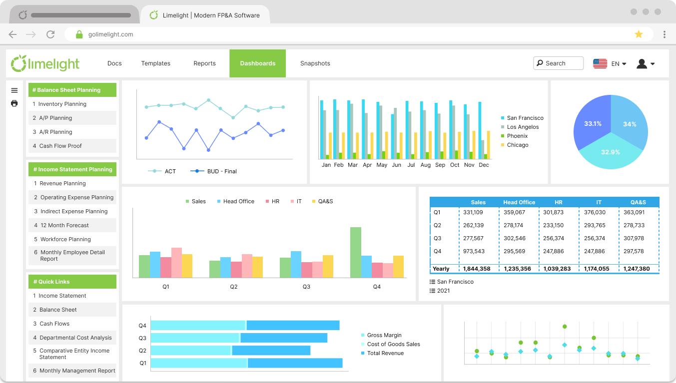Viewport: 676px width, 383px height.
Task: Switch to the Dashboards tab
Action: coord(257,63)
